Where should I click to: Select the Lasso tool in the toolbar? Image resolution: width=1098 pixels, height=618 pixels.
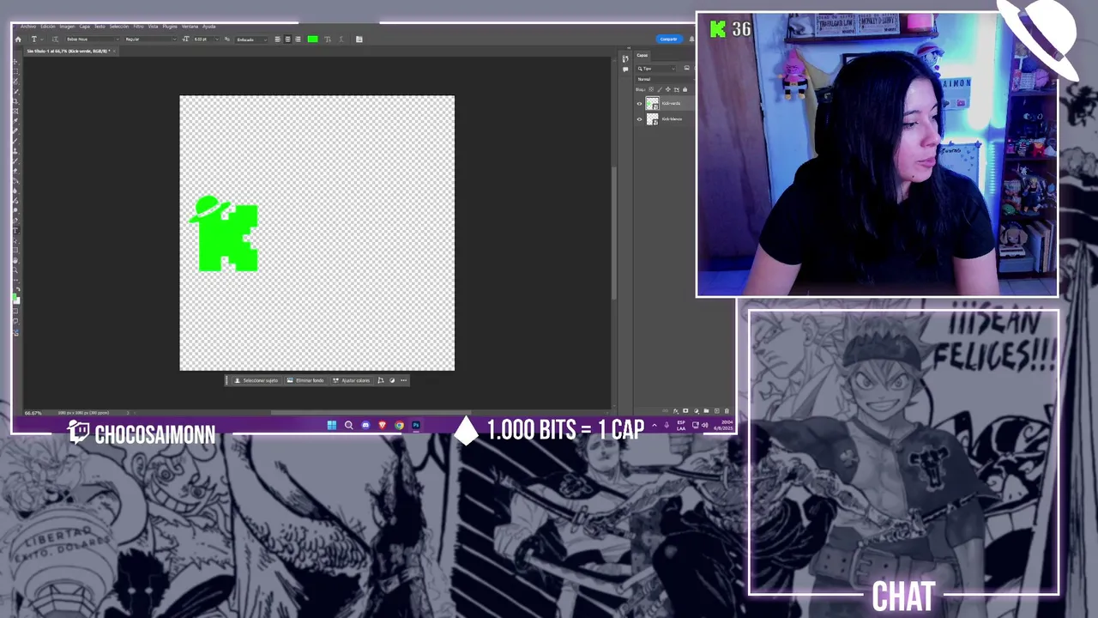point(15,82)
